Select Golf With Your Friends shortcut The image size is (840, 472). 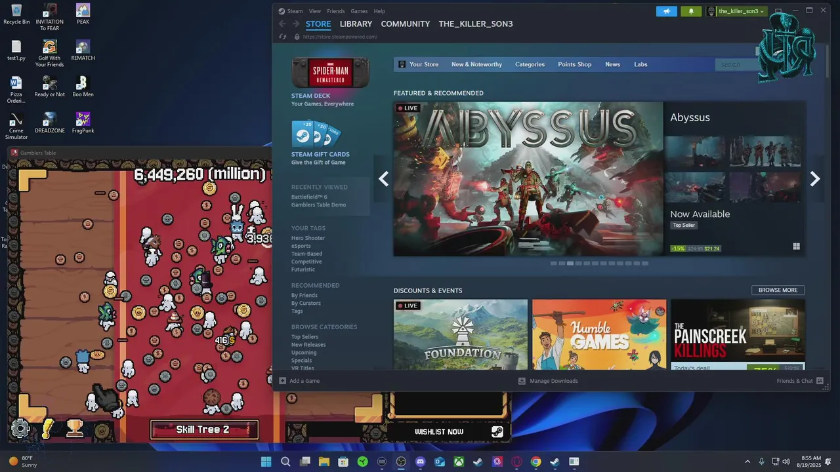(50, 53)
